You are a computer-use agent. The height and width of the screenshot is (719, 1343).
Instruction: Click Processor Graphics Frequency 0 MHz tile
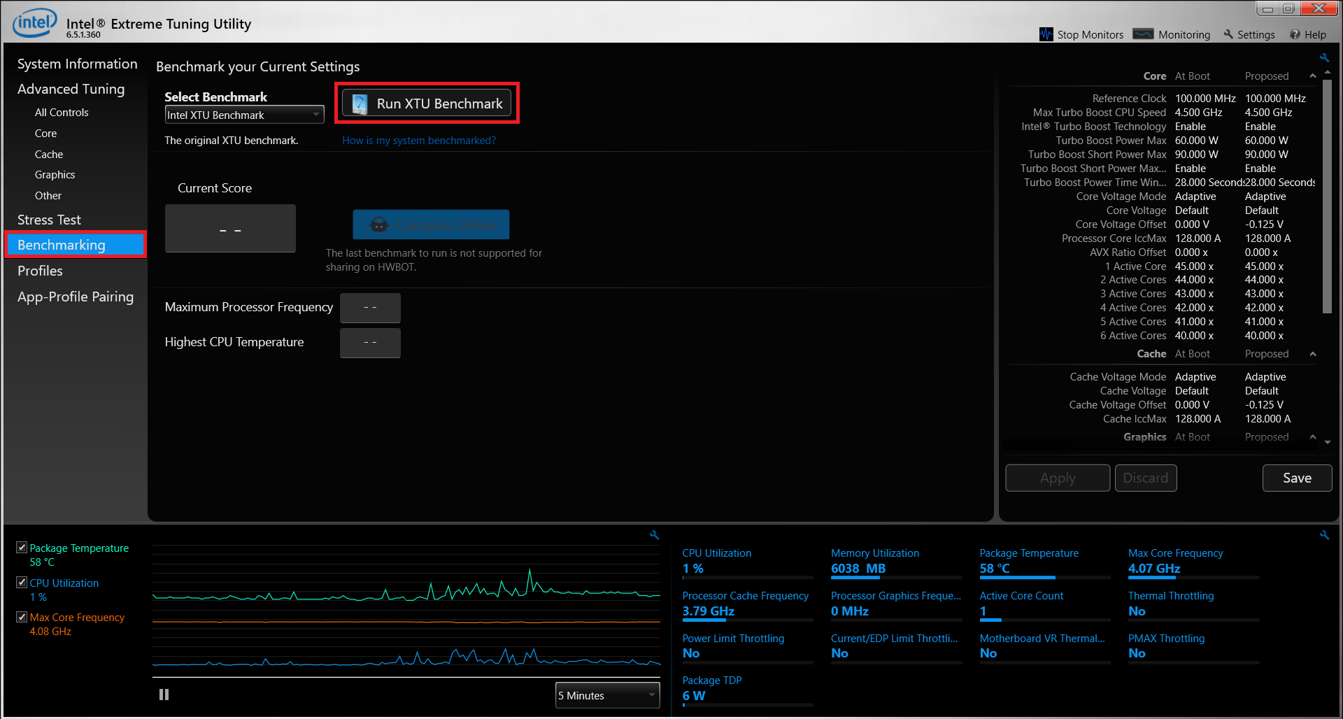pyautogui.click(x=896, y=605)
